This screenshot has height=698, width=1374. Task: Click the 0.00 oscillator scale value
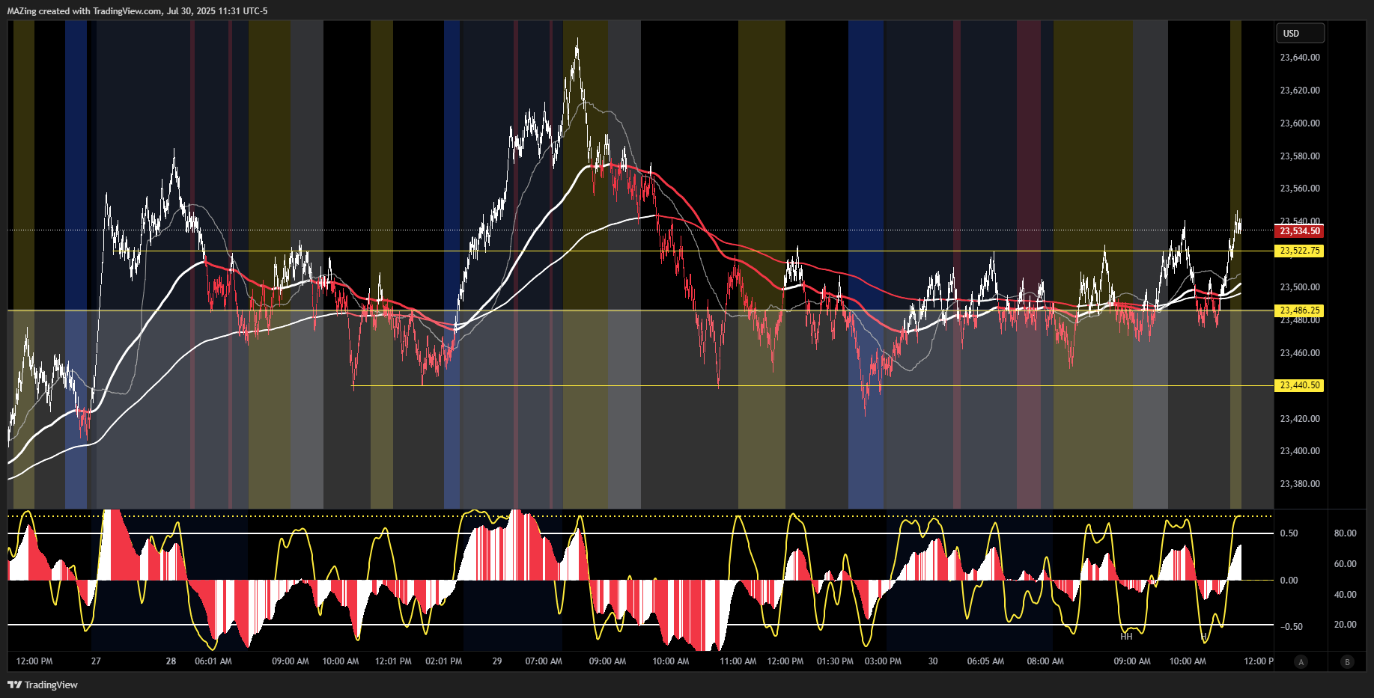tap(1289, 581)
